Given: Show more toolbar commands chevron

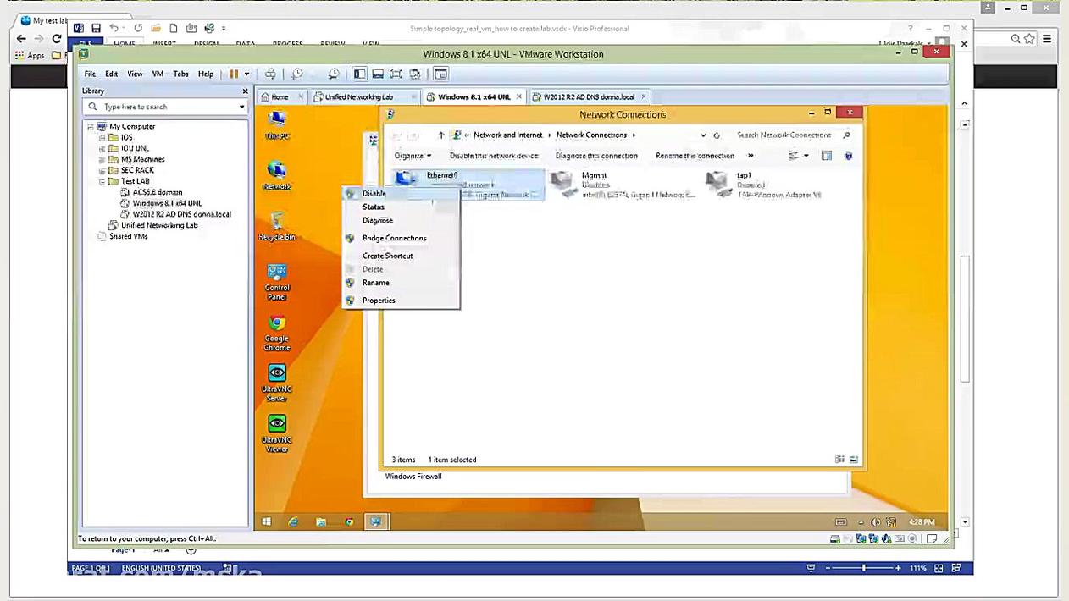Looking at the screenshot, I should click(751, 156).
